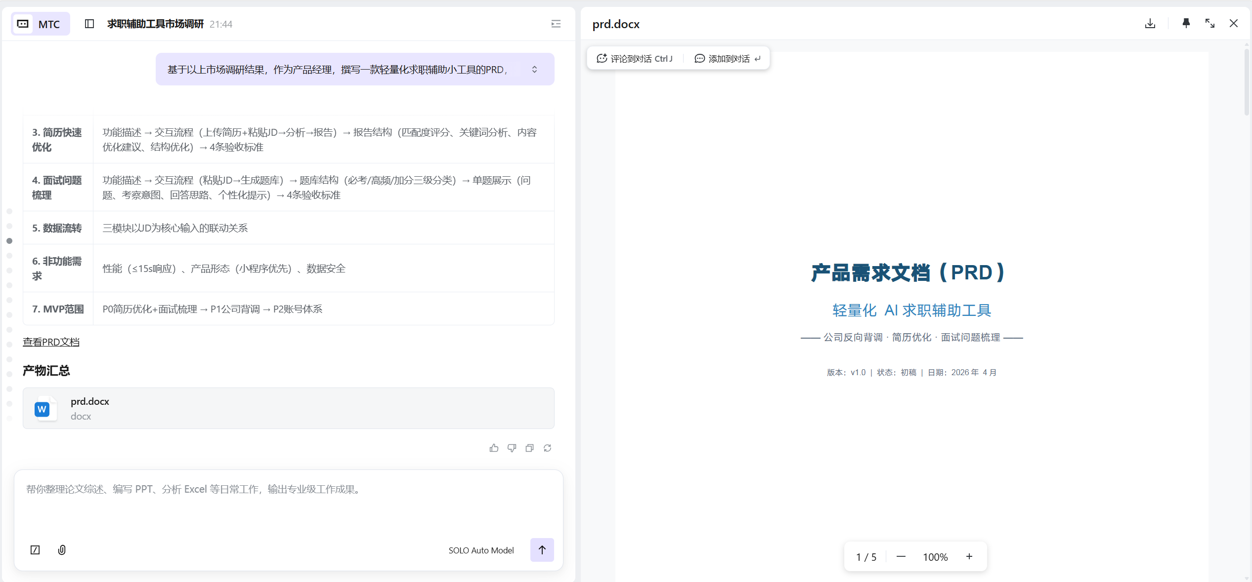Expand the preview to fullscreen
Viewport: 1252px width, 582px height.
point(1209,23)
